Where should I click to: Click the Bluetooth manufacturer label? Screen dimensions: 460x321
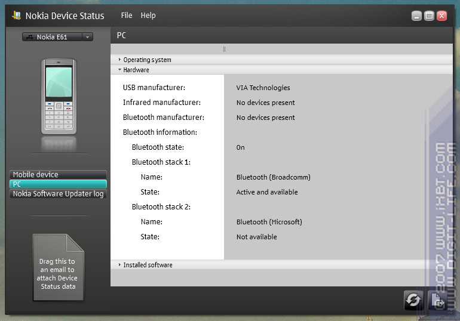(x=164, y=118)
